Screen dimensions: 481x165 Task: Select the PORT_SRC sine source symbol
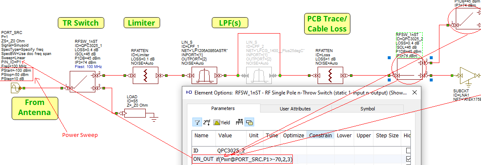(x=15, y=88)
